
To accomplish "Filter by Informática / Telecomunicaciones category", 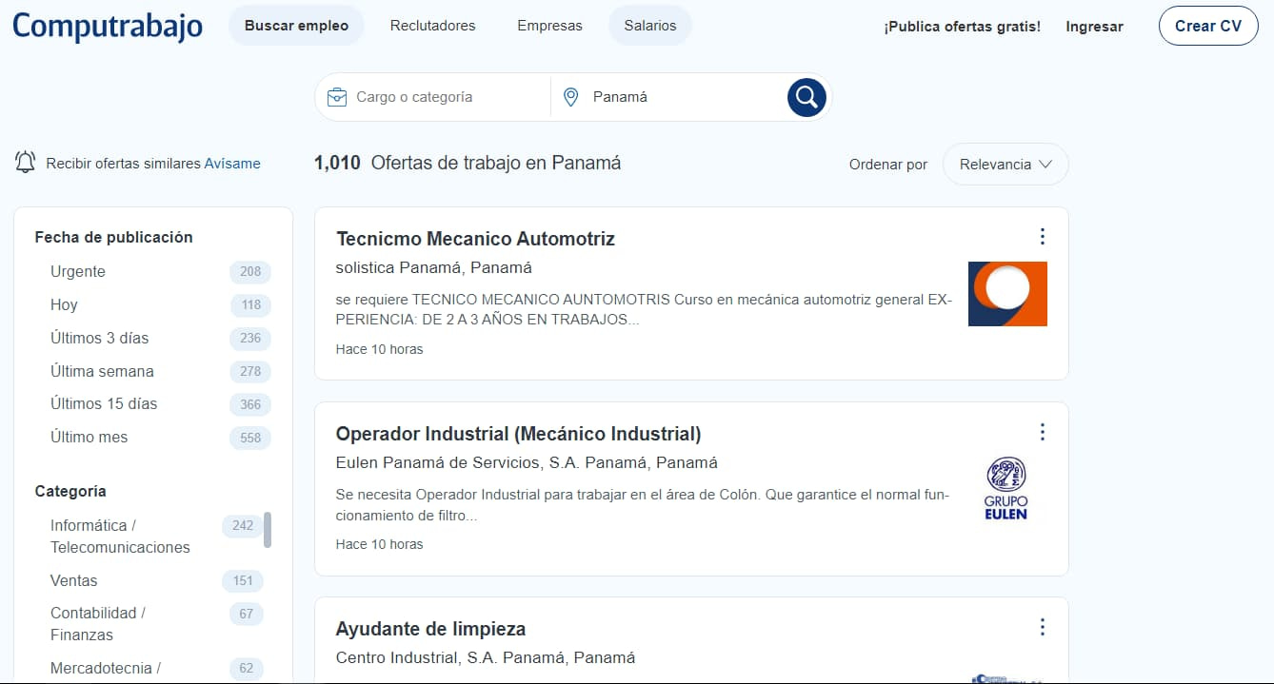I will pos(120,537).
